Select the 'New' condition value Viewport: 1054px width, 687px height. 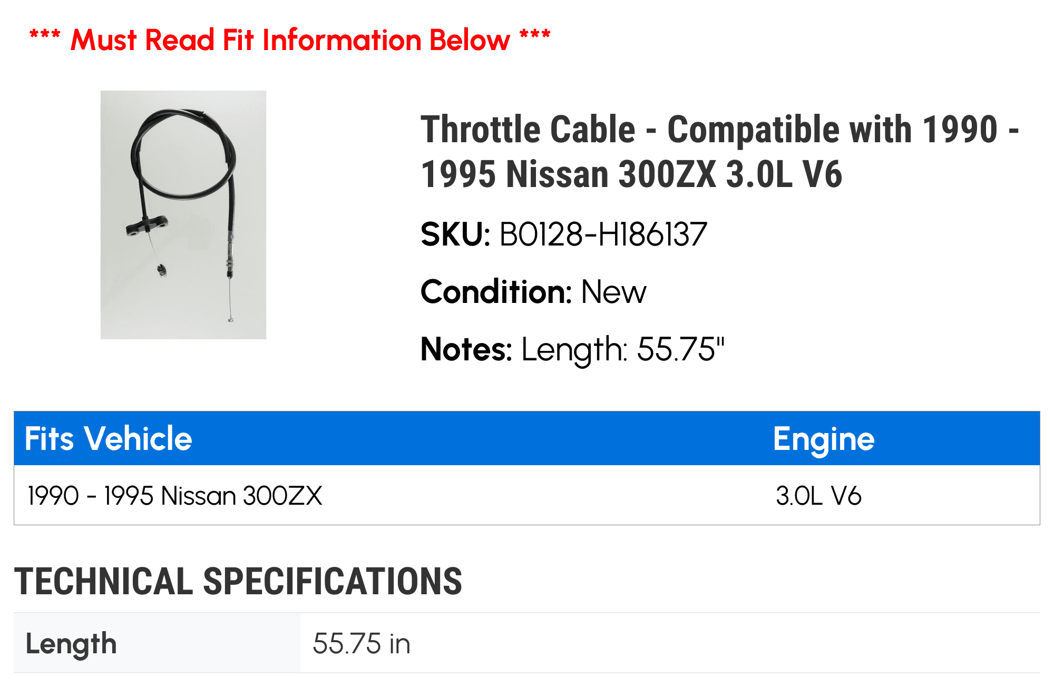tap(613, 292)
